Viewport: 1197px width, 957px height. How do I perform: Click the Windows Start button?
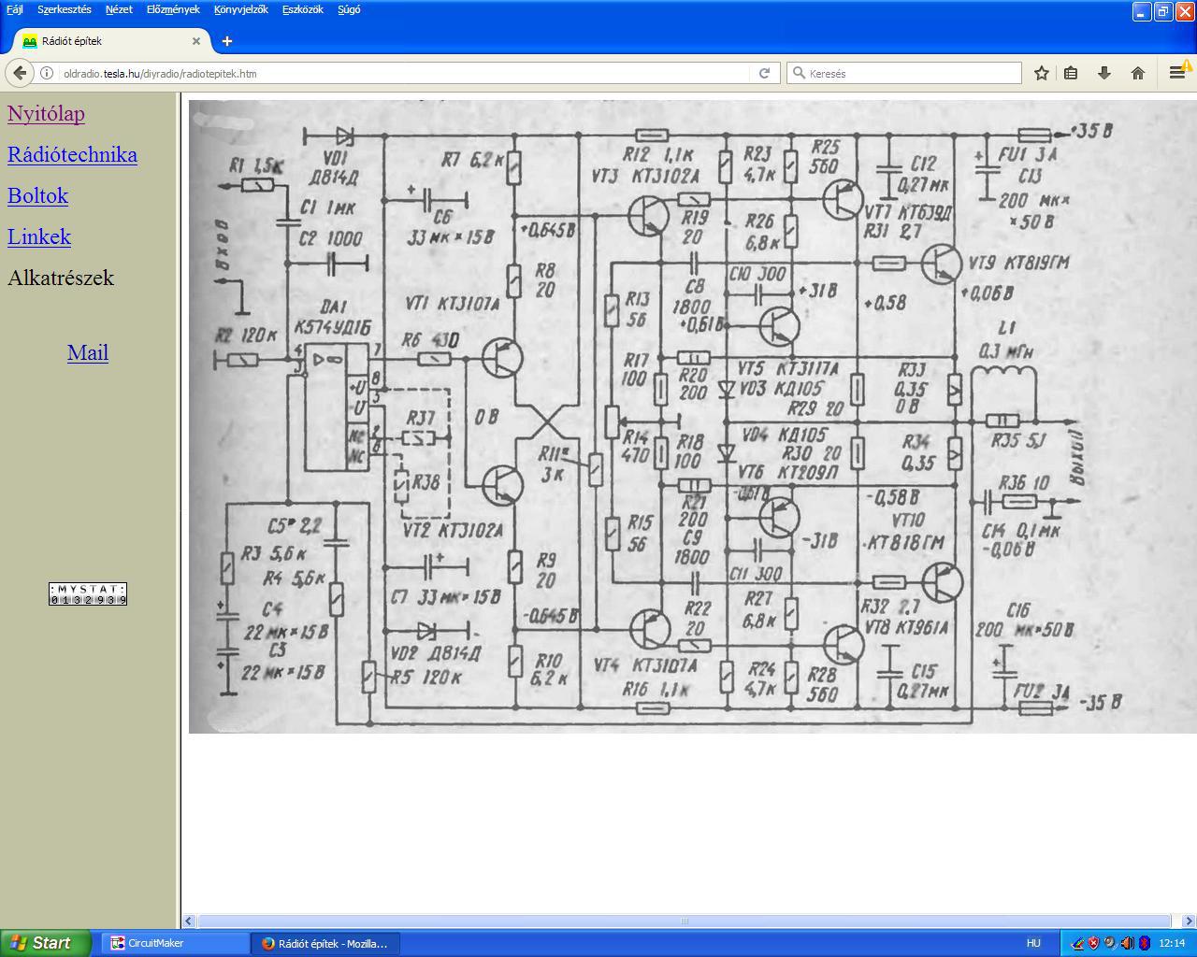(x=46, y=943)
